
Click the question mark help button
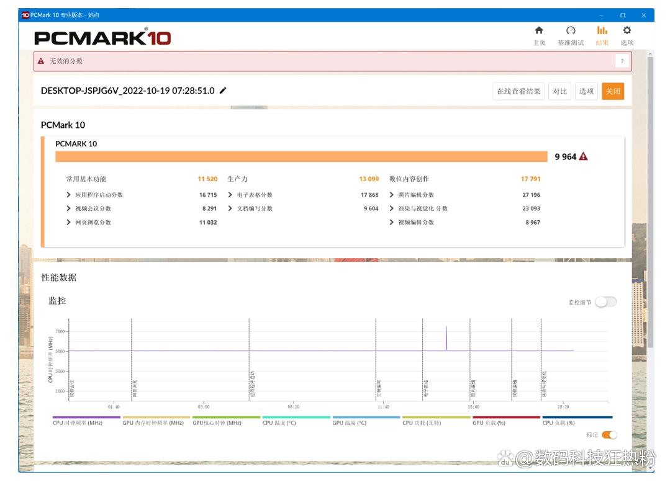tap(622, 61)
